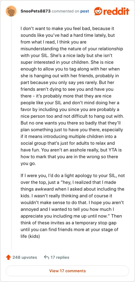Click the "248 upvotes" count
Image resolution: width=135 pixels, height=282 pixels.
[x=25, y=257]
